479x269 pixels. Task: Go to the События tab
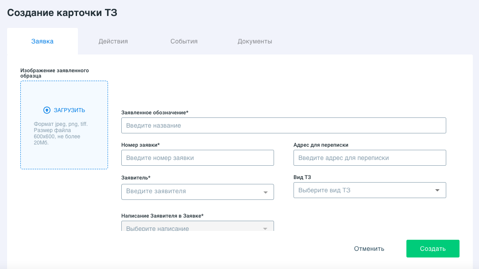click(184, 41)
